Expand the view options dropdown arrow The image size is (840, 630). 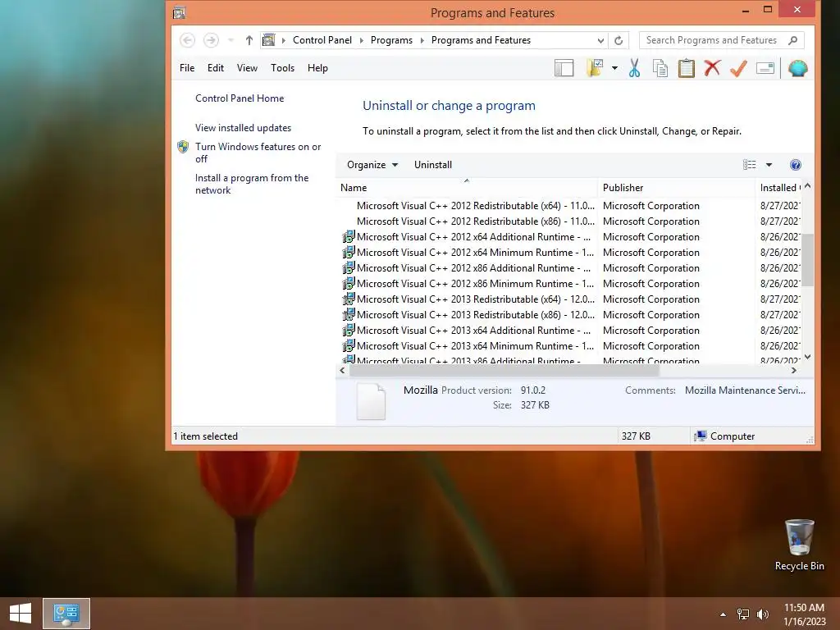pyautogui.click(x=769, y=165)
